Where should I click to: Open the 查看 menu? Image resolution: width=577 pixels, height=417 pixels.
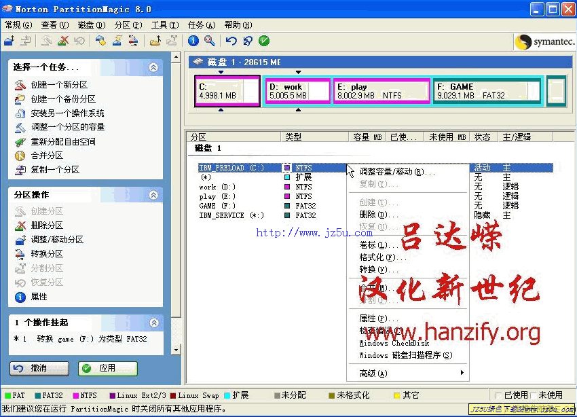pos(54,25)
